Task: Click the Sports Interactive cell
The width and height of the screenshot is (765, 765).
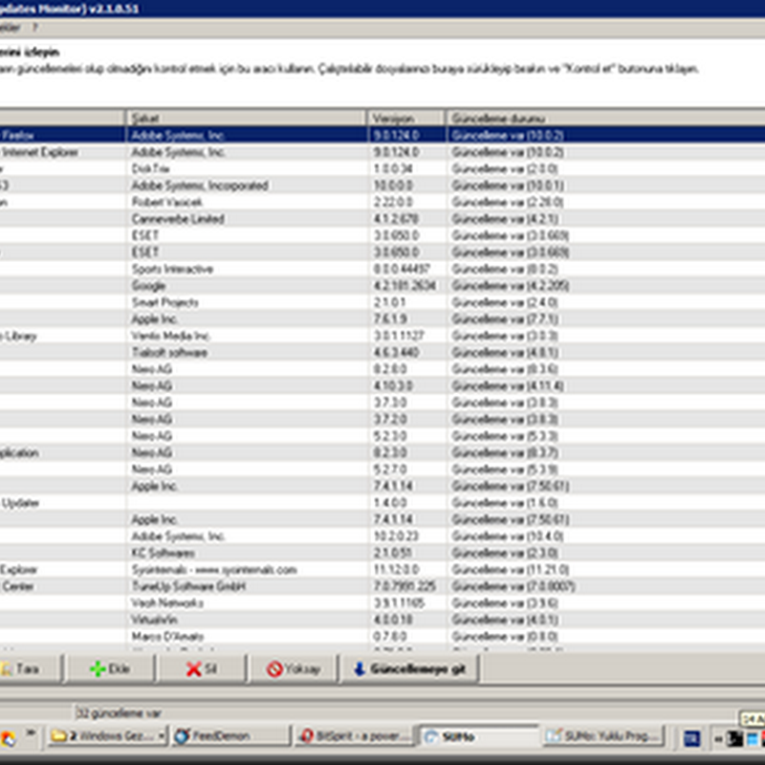Action: pos(247,269)
